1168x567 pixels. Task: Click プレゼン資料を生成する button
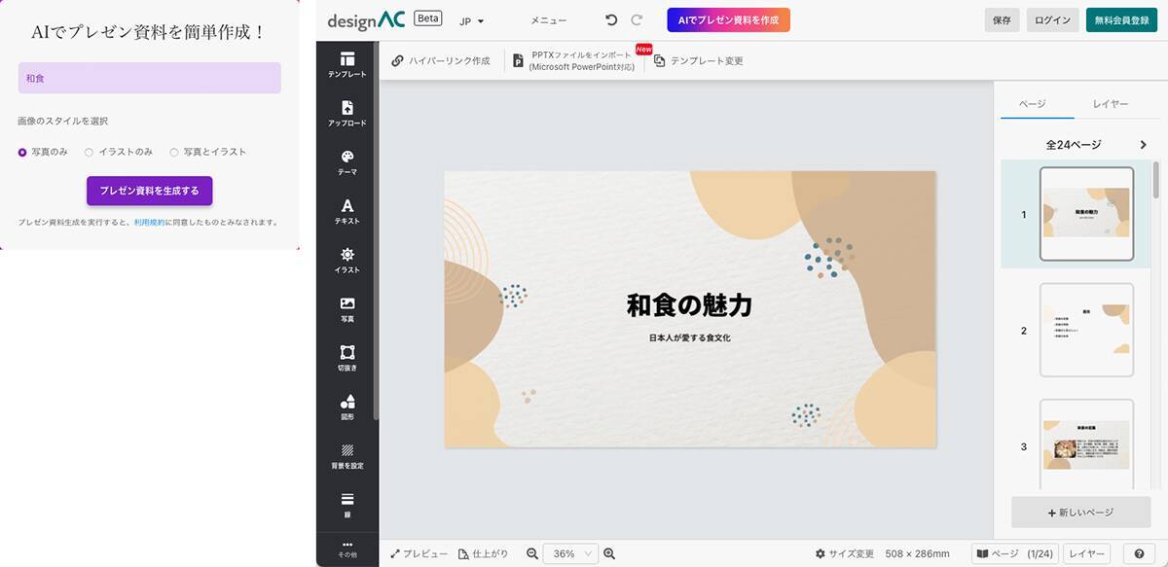149,191
